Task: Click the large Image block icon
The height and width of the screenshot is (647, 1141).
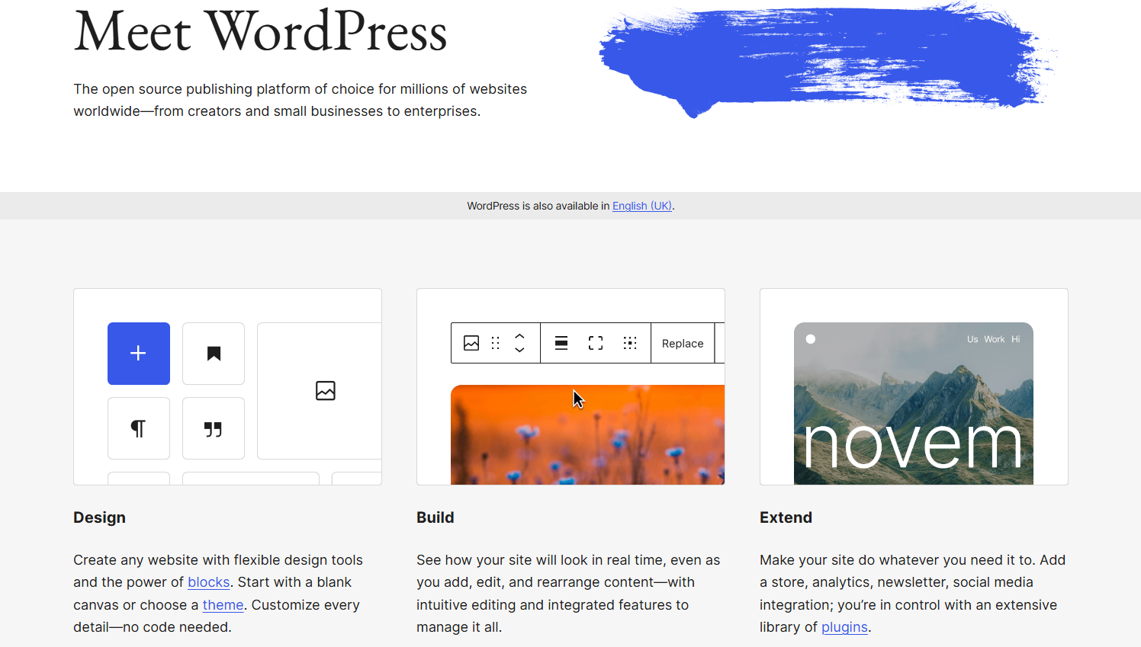Action: pos(326,390)
